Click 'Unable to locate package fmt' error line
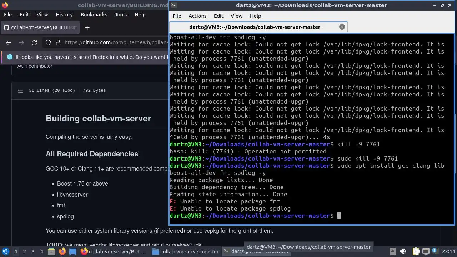Image resolution: width=457 pixels, height=257 pixels. pyautogui.click(x=225, y=201)
